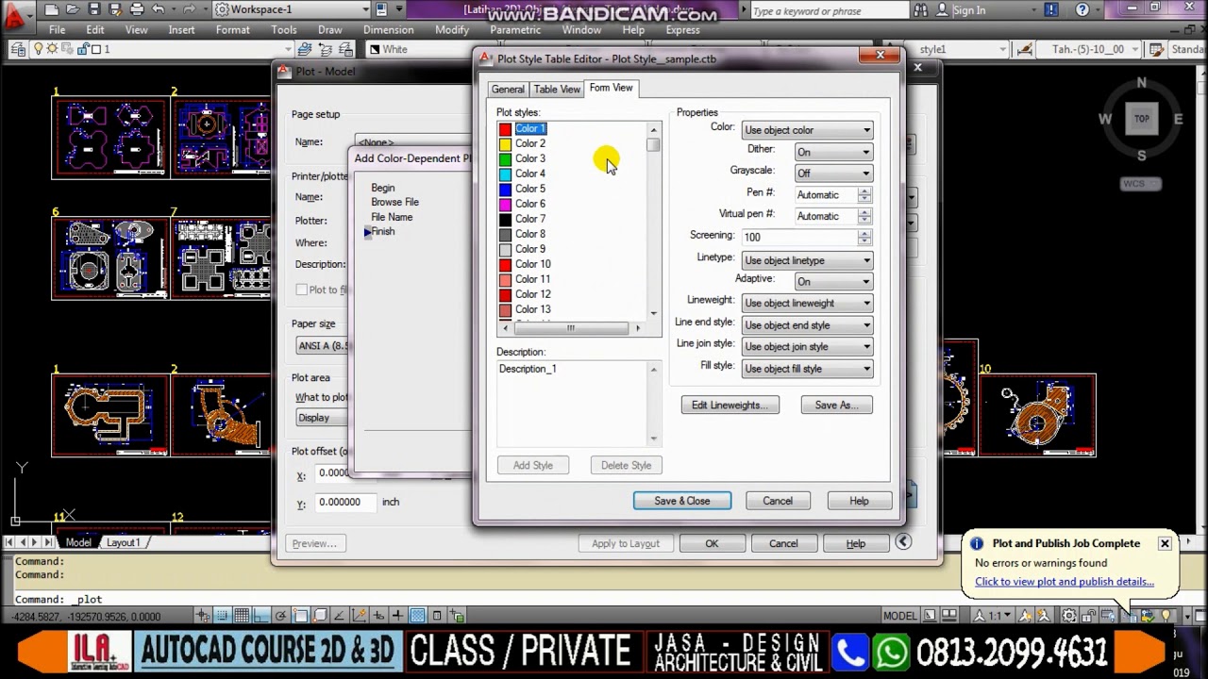Click the Save As button in Properties
Viewport: 1208px width, 679px height.
pos(837,405)
